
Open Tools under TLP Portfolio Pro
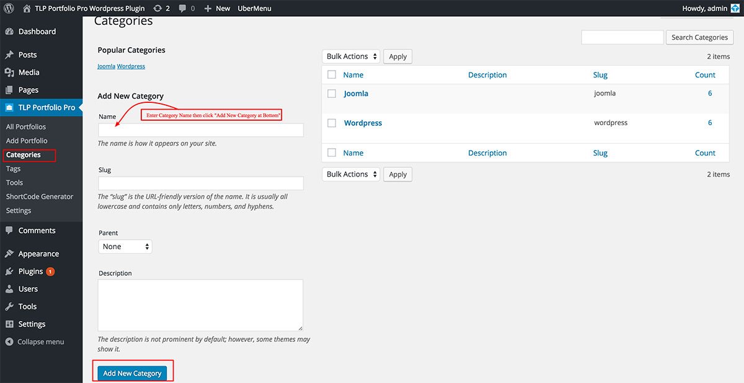tap(14, 183)
